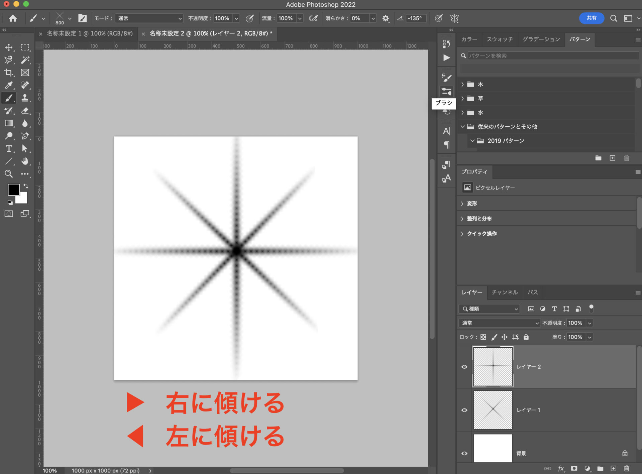Select the Clone Stamp tool
Image resolution: width=642 pixels, height=474 pixels.
pyautogui.click(x=25, y=98)
